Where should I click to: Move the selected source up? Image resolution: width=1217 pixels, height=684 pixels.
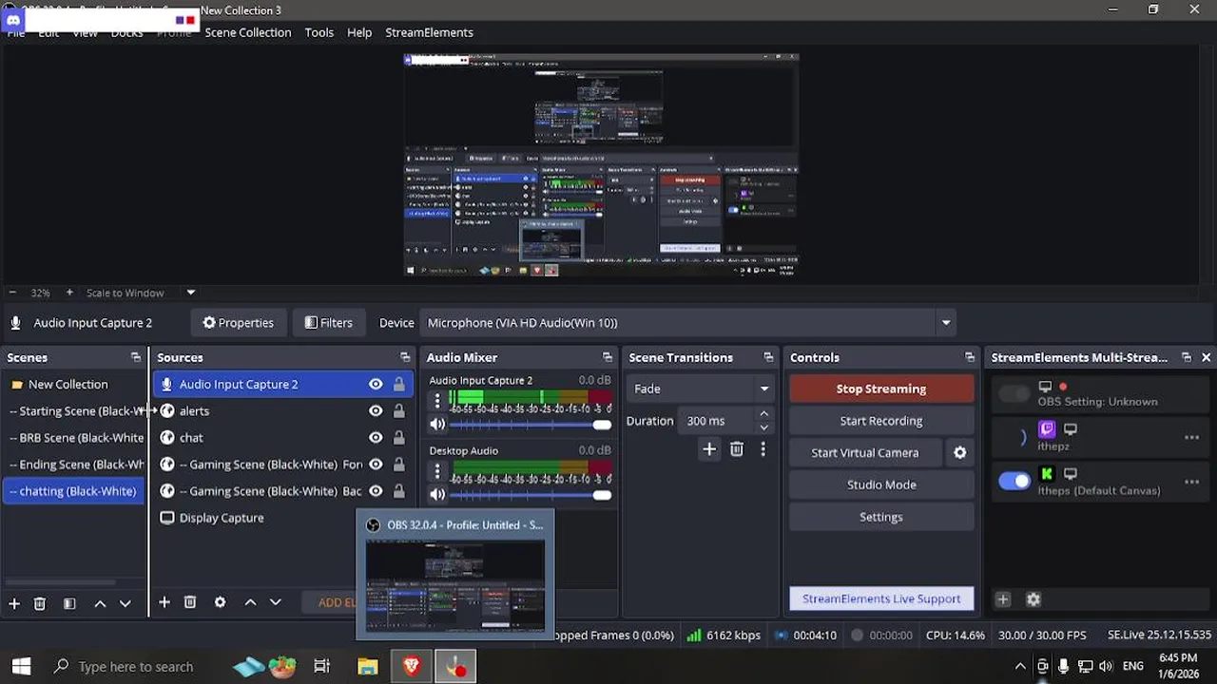[250, 602]
